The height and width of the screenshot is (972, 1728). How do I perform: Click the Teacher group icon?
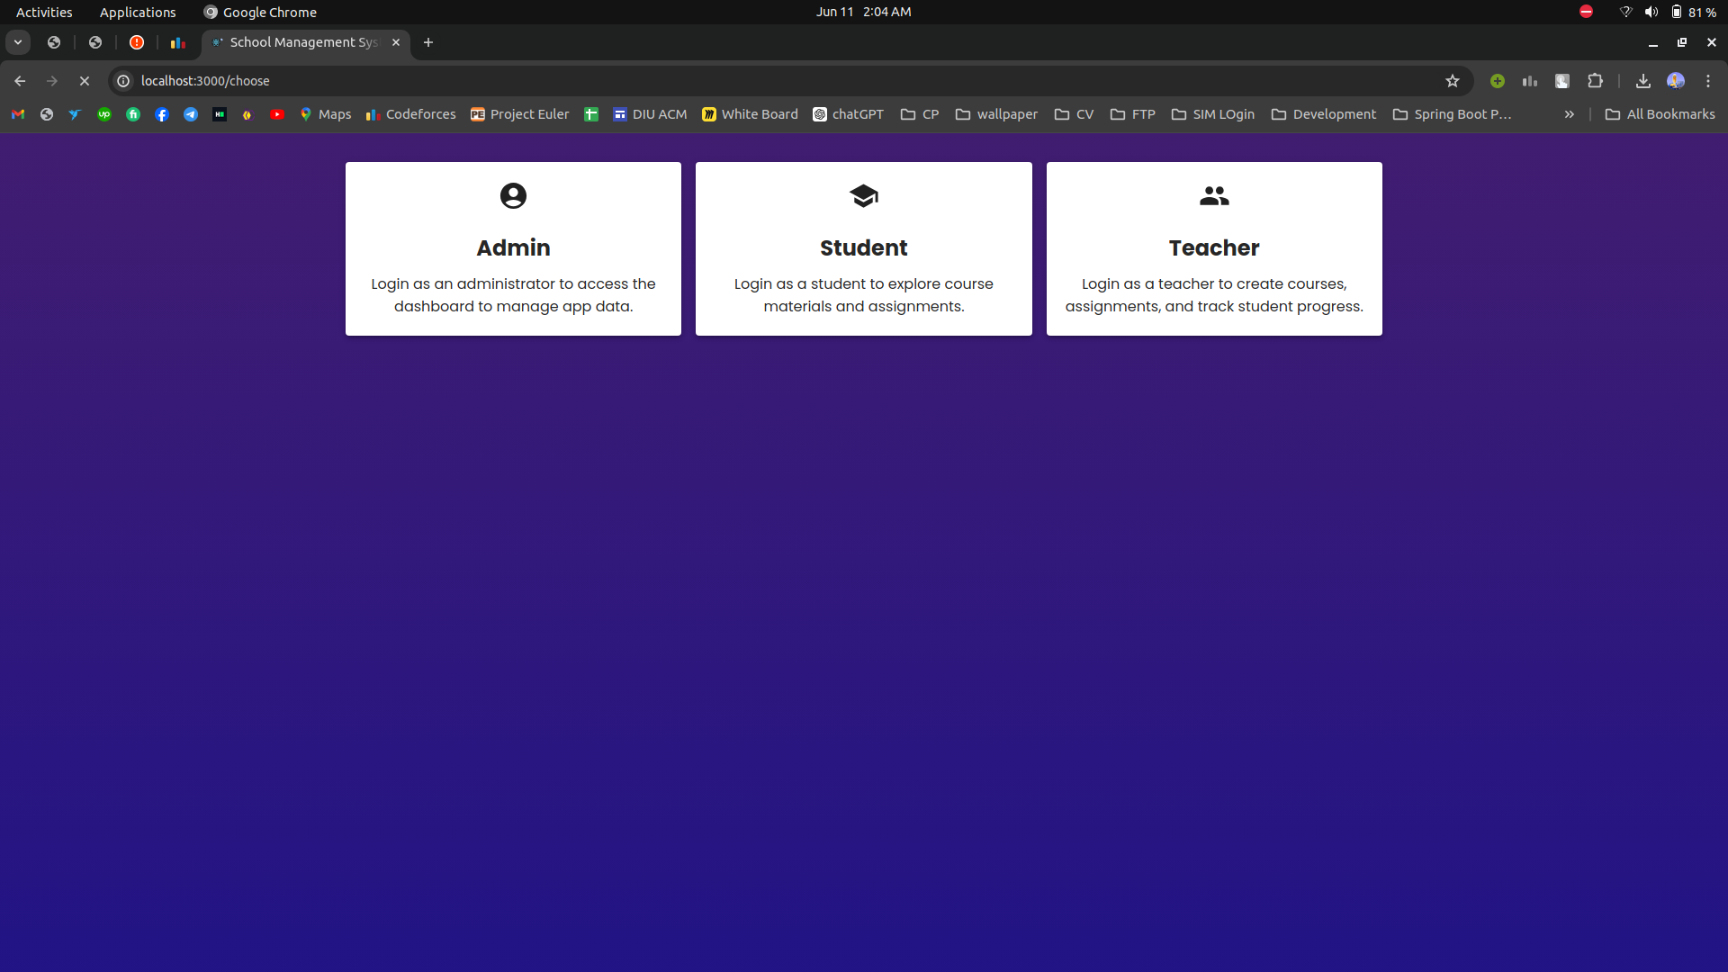pos(1213,196)
